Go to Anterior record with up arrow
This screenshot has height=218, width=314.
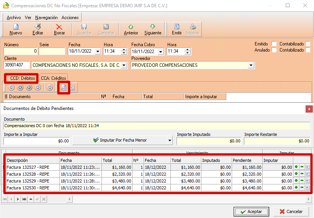click(x=131, y=27)
